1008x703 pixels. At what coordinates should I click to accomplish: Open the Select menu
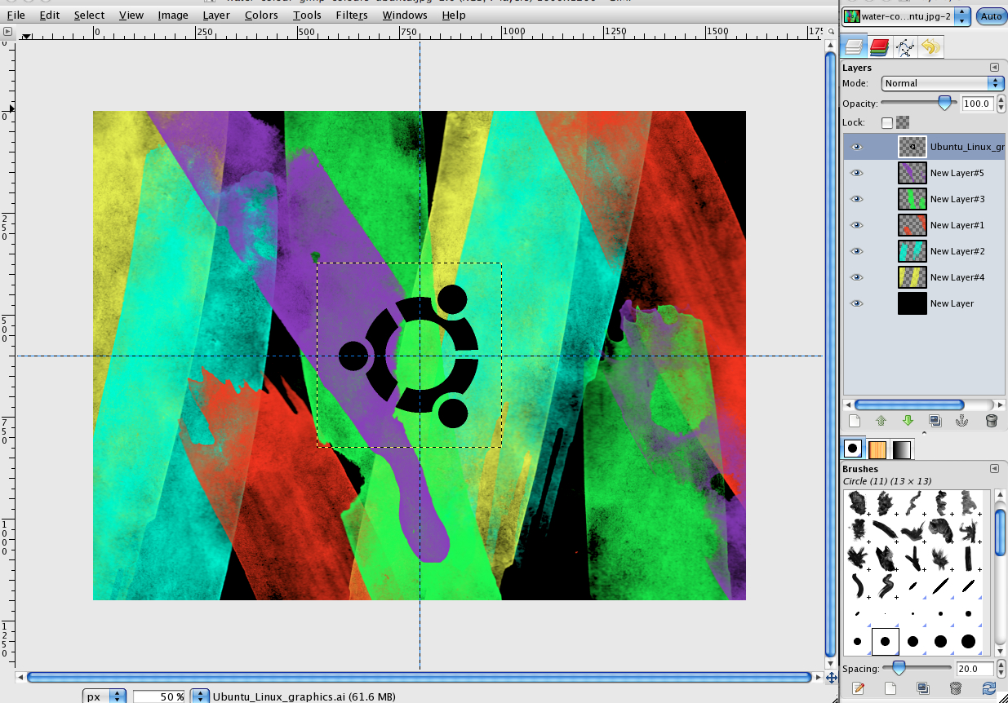tap(89, 15)
